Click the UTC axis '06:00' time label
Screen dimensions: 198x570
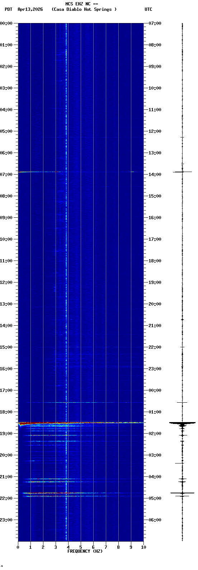coord(155,520)
